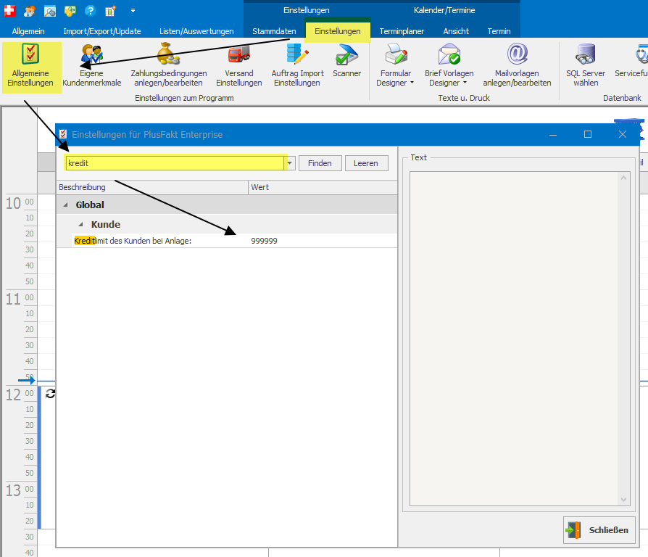Select the Kreditlimit des Kunden bei Anlage row
Viewport: 648px width, 557px height.
pos(226,241)
